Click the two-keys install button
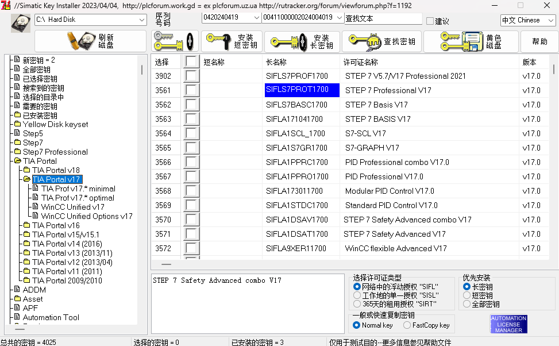The image size is (559, 346). point(175,41)
